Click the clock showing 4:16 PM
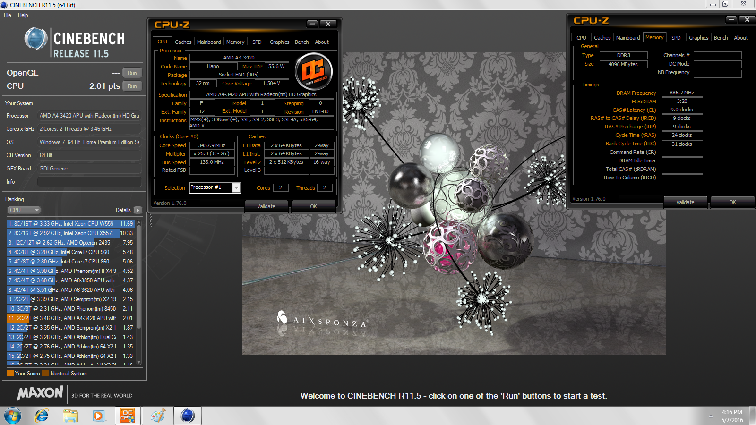Screen dimensions: 756x425 pyautogui.click(x=732, y=412)
